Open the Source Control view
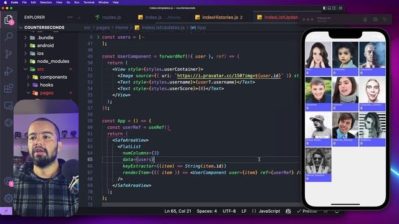This screenshot has height=224, width=399. click(8, 54)
